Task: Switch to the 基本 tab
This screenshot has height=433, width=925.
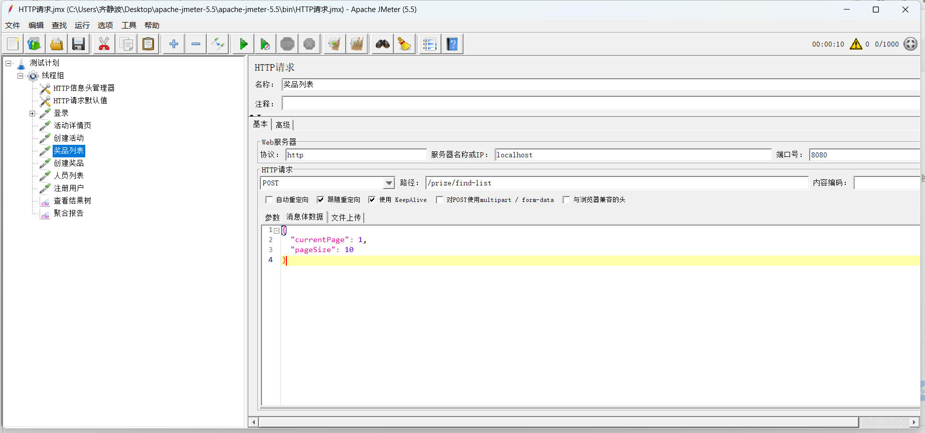Action: click(x=260, y=124)
